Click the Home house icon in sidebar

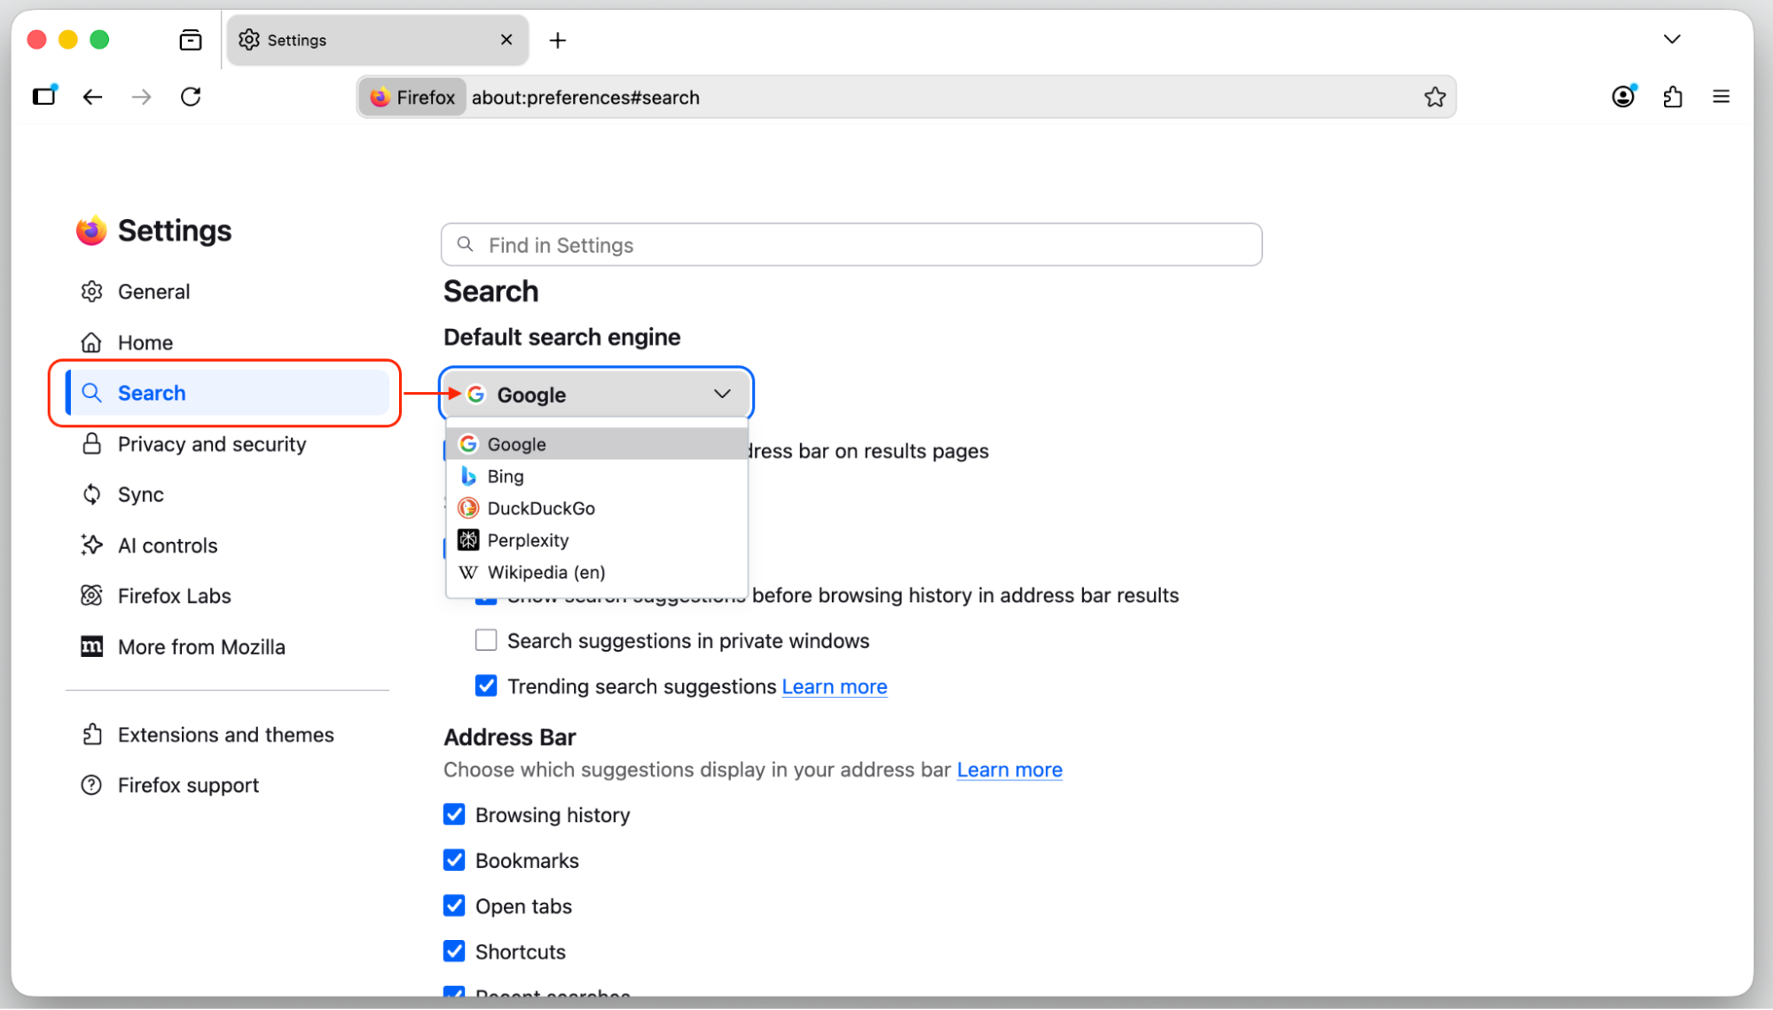click(x=91, y=342)
